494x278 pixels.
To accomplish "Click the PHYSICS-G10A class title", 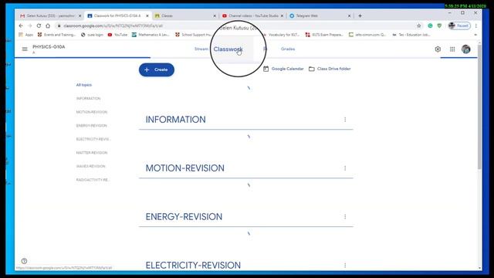I will tap(49, 47).
